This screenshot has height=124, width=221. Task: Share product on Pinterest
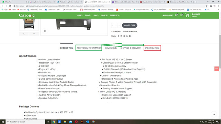124,36
